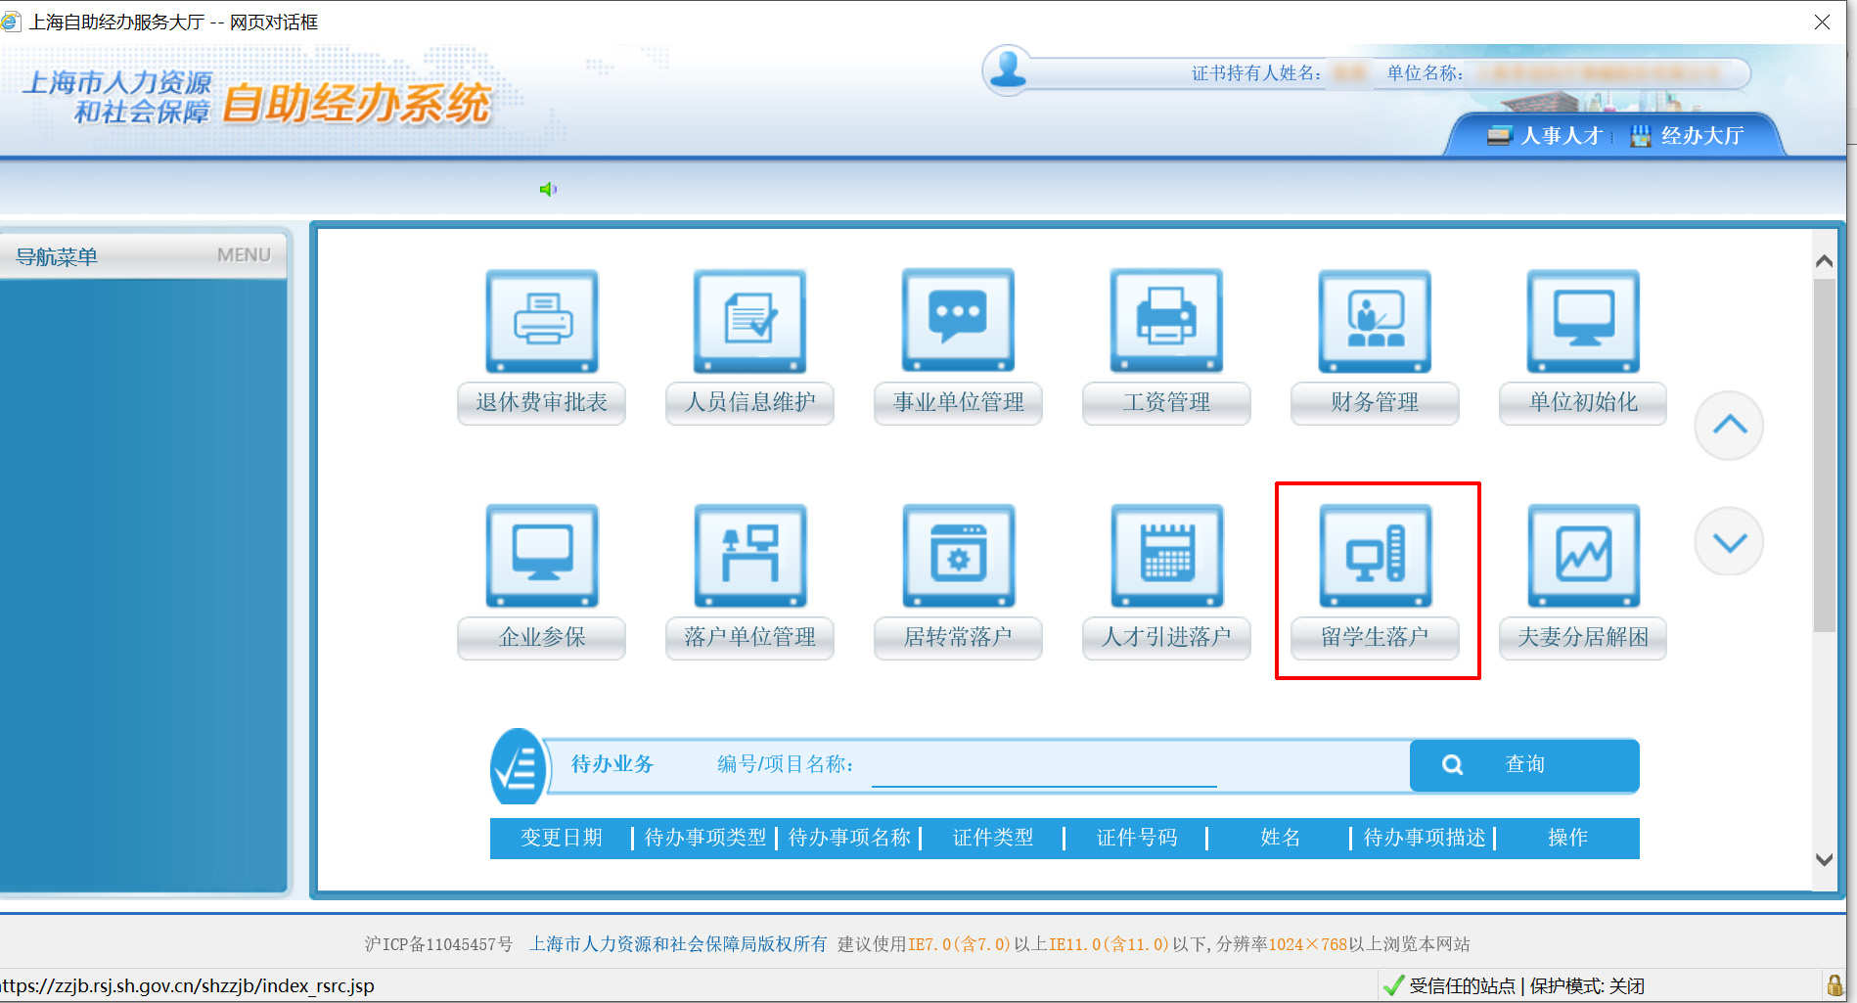The image size is (1857, 1003).
Task: Click the vertical scrollbar thumb
Action: pyautogui.click(x=1824, y=455)
